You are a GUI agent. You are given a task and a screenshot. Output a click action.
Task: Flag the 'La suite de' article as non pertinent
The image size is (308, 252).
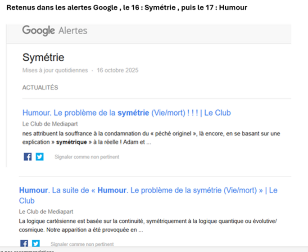pyautogui.click(x=82, y=244)
